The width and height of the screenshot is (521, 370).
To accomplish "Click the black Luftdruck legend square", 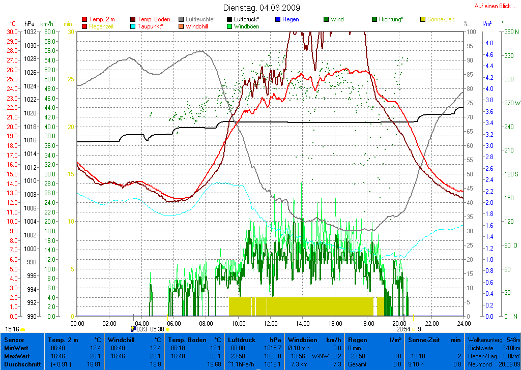I will click(230, 19).
